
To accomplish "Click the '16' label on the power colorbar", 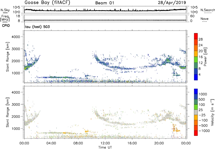I will pyautogui.click(x=200, y=57).
